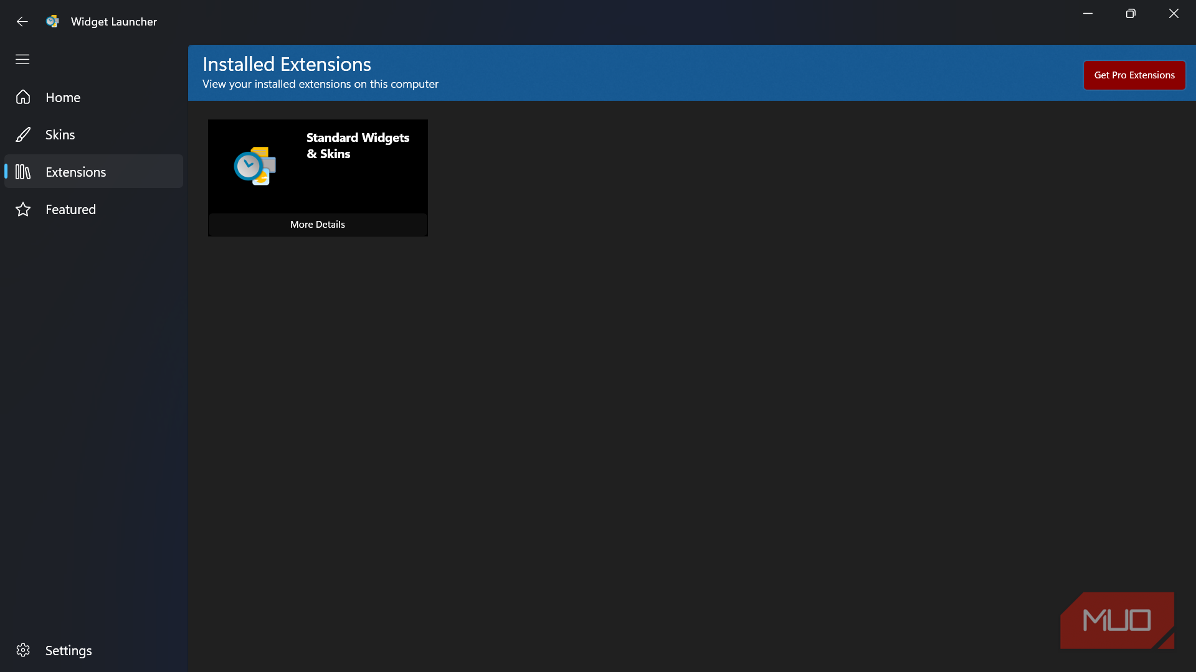Click More Details for Standard Widgets
The height and width of the screenshot is (672, 1196).
click(x=318, y=225)
